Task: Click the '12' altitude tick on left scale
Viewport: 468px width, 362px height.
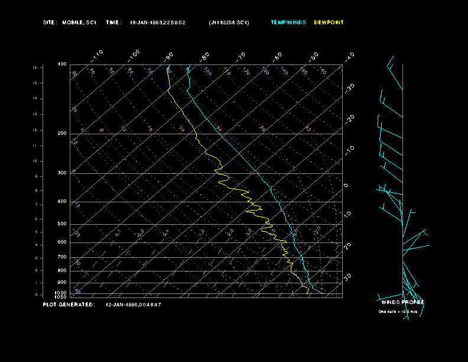Action: (35, 130)
